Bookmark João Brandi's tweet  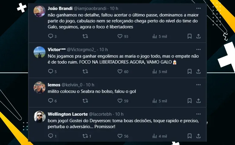[x=189, y=36]
